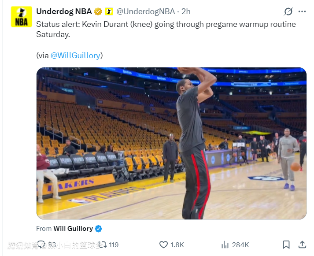Open the Grok explain-post icon
The image size is (314, 256).
[288, 11]
